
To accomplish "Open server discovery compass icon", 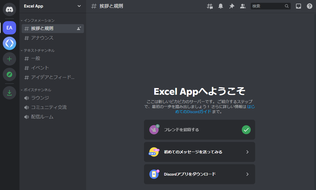I will pyautogui.click(x=9, y=74).
